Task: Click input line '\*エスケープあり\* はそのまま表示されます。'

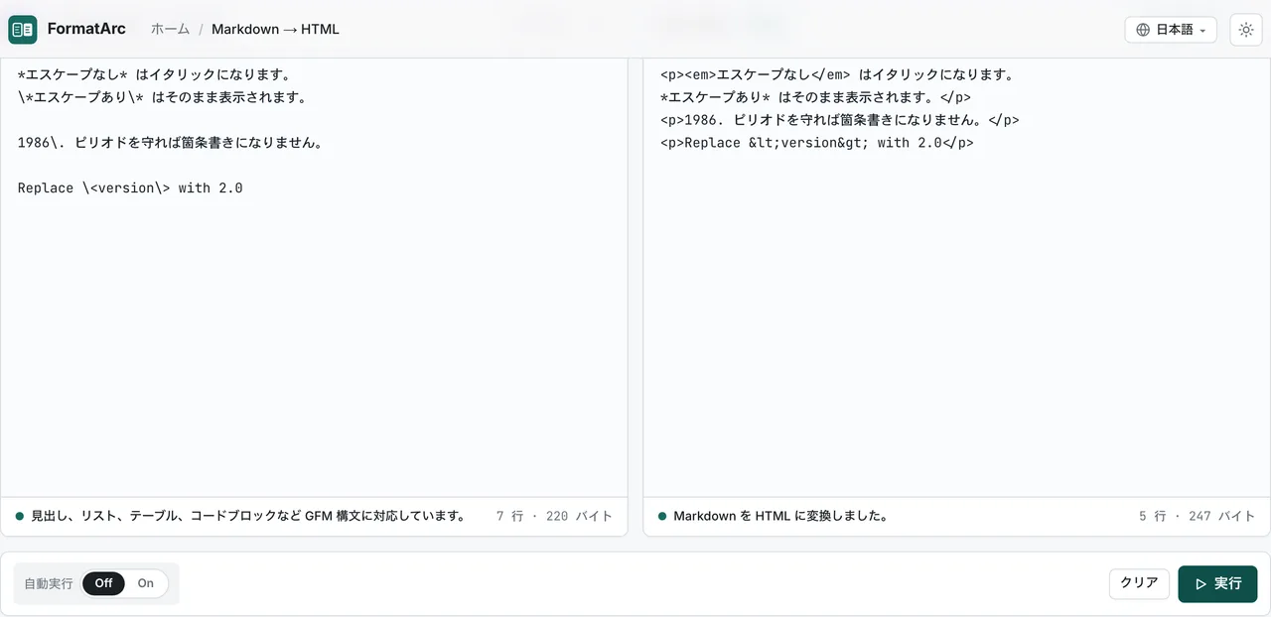Action: tap(162, 97)
